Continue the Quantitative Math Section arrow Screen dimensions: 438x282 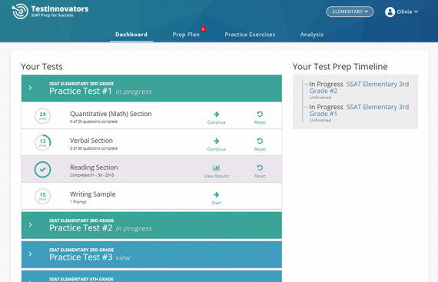point(216,114)
